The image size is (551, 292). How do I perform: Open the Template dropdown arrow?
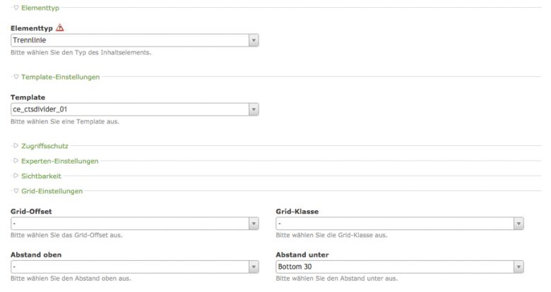point(254,109)
